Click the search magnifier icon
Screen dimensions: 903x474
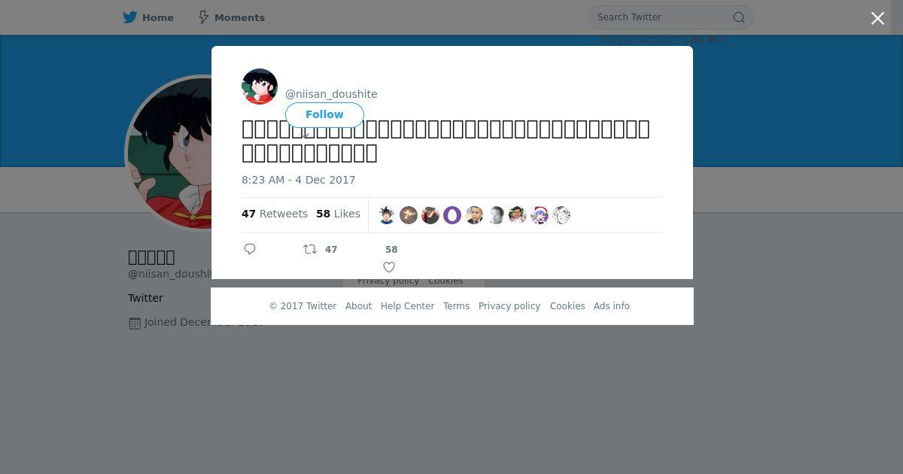pos(739,17)
